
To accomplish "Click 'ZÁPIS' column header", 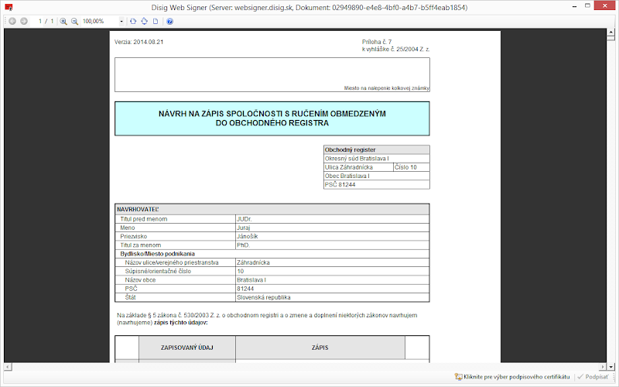I will (320, 348).
